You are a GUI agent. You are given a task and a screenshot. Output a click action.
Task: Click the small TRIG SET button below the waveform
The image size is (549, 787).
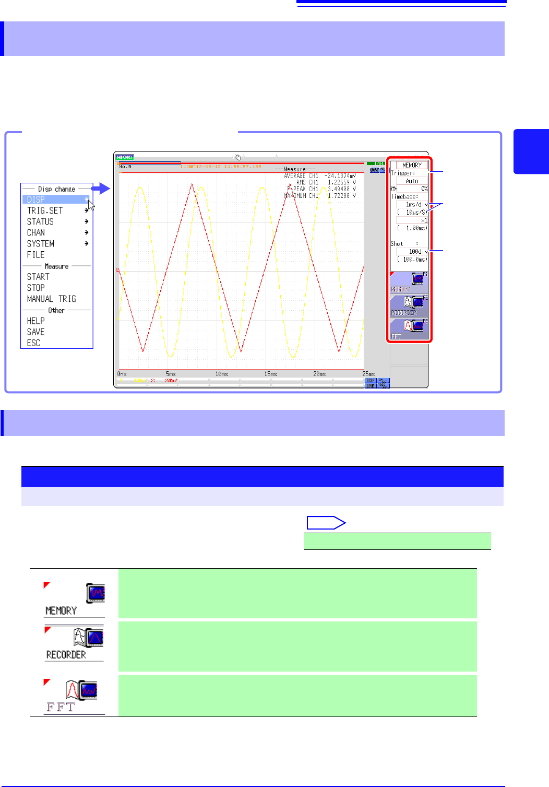[x=384, y=386]
